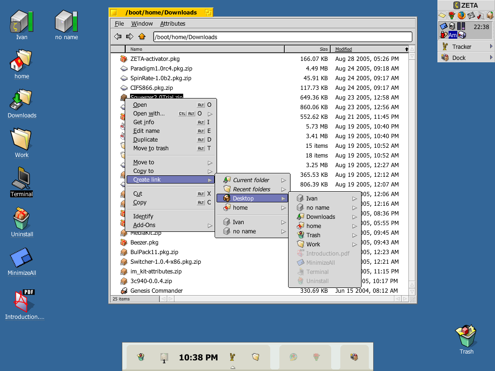
Task: Select Duplicate in the context menu
Action: (x=171, y=140)
